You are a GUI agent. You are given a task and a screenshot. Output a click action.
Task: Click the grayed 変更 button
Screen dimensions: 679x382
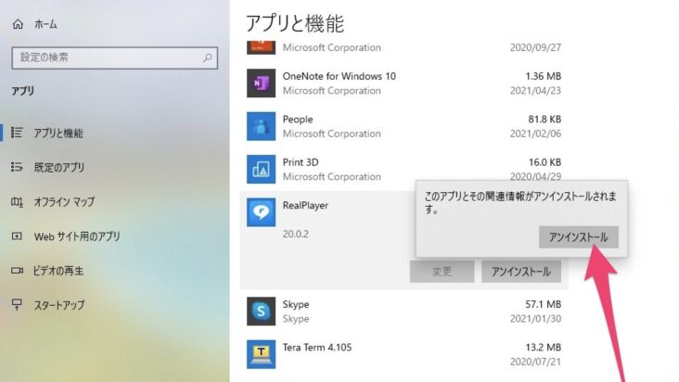click(442, 272)
